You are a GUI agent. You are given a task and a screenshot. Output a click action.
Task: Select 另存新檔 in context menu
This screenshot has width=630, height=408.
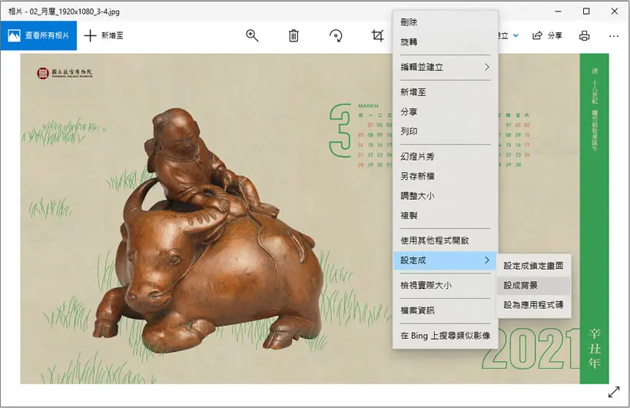click(445, 176)
